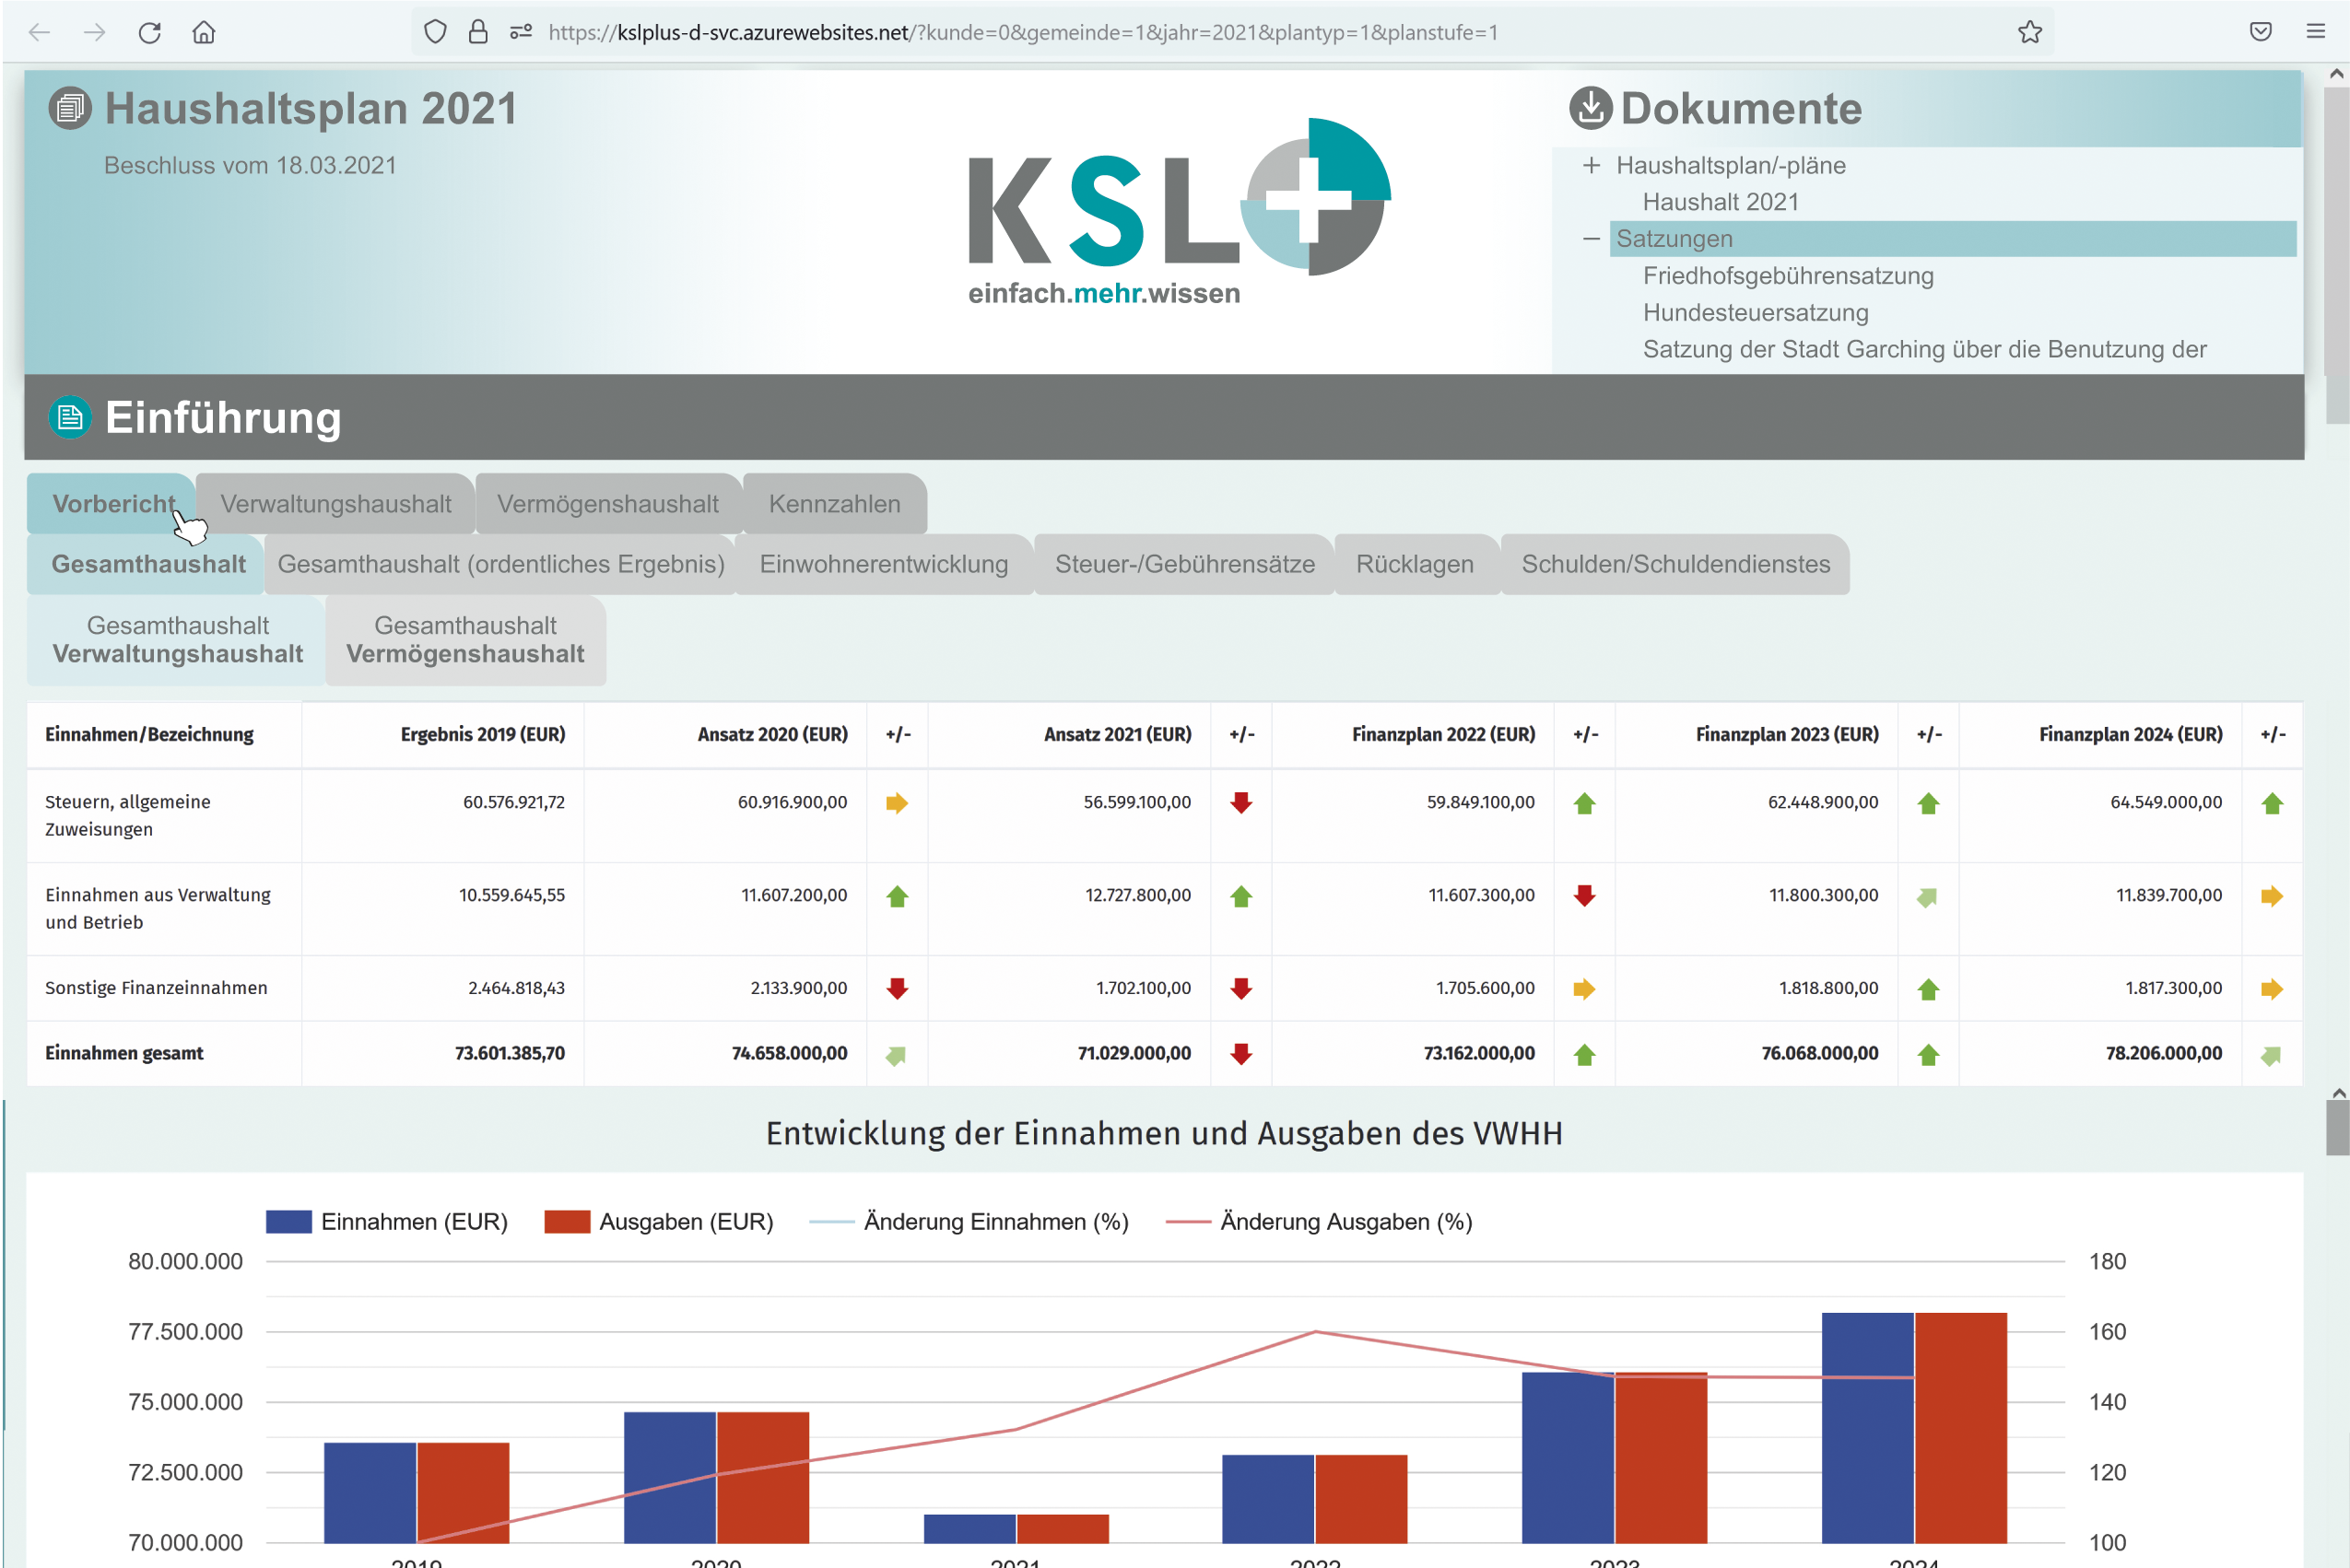Open the Vermögenshaushalt tab
This screenshot has height=1568, width=2350.
coord(607,504)
